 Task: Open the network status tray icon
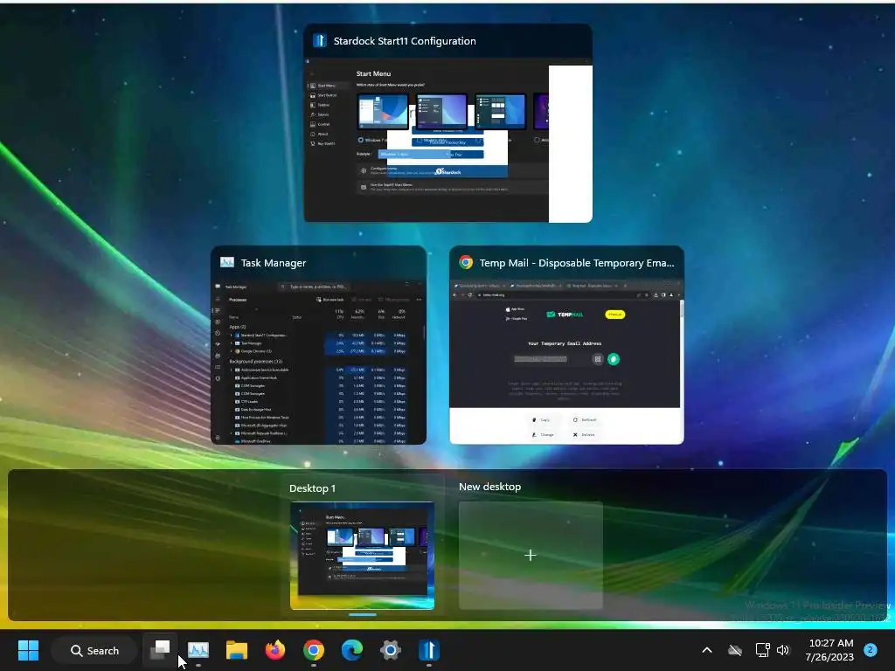point(762,650)
